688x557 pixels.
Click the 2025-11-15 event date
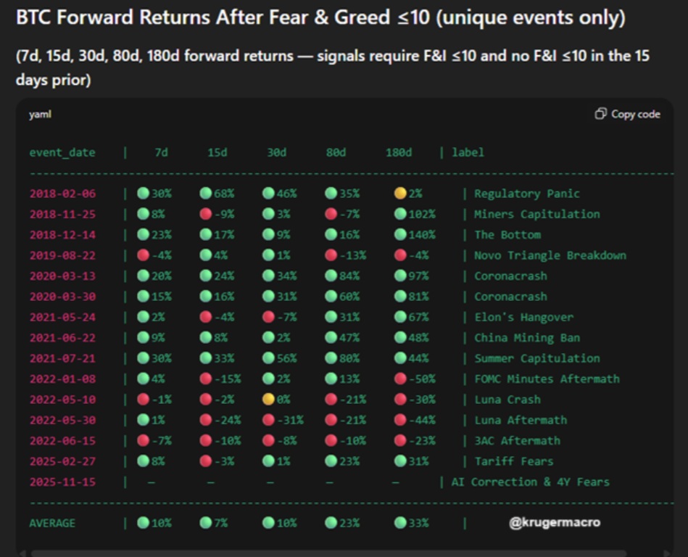pyautogui.click(x=62, y=482)
